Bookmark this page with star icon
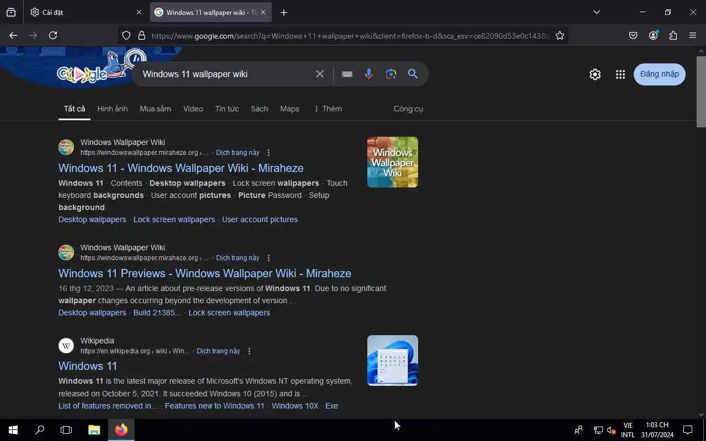Viewport: 706px width, 441px height. pos(560,35)
